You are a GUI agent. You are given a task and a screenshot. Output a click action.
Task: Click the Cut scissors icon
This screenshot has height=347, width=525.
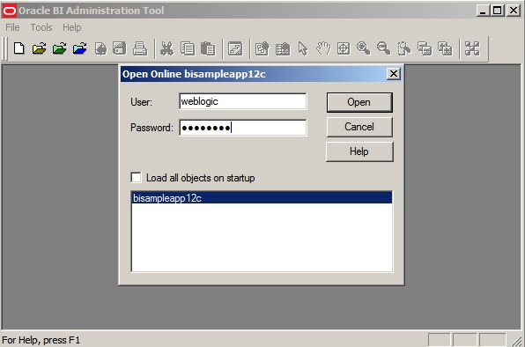166,48
